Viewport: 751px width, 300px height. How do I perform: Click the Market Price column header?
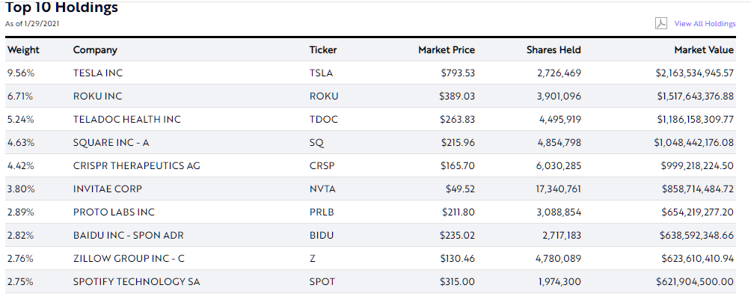[447, 50]
